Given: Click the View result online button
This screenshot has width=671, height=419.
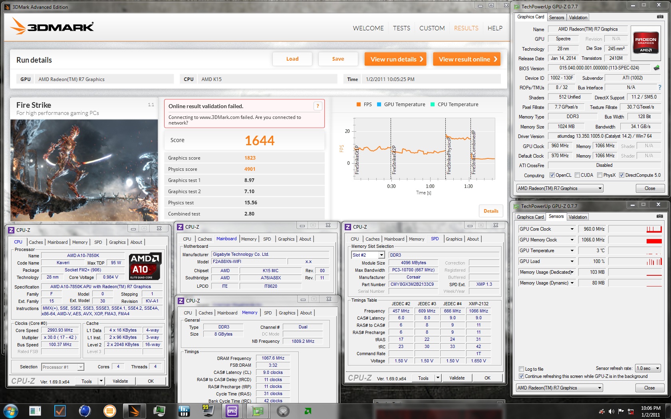Looking at the screenshot, I should tap(467, 59).
